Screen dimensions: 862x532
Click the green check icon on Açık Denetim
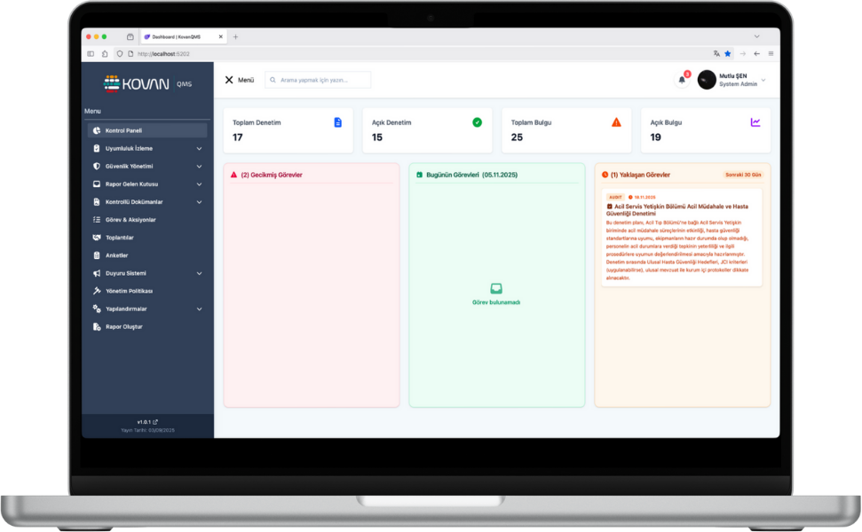coord(477,122)
